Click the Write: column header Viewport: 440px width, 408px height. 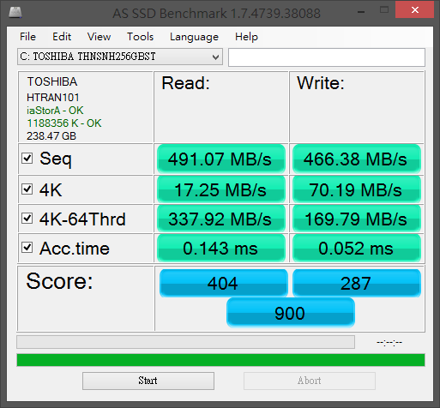point(321,83)
